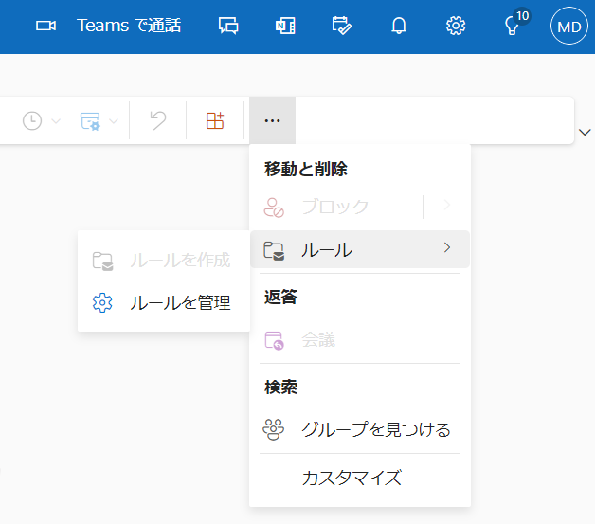595x524 pixels.
Task: Click the gear icon beside ルールを管理
Action: click(x=102, y=303)
